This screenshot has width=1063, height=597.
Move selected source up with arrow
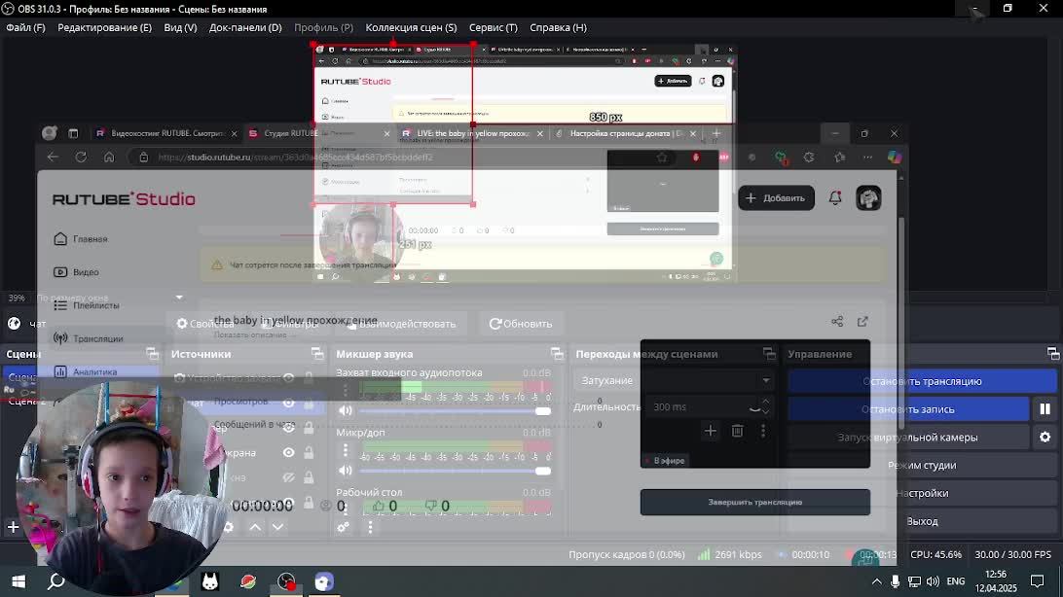(255, 527)
